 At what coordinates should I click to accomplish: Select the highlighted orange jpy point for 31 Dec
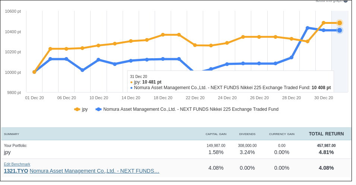pos(340,23)
